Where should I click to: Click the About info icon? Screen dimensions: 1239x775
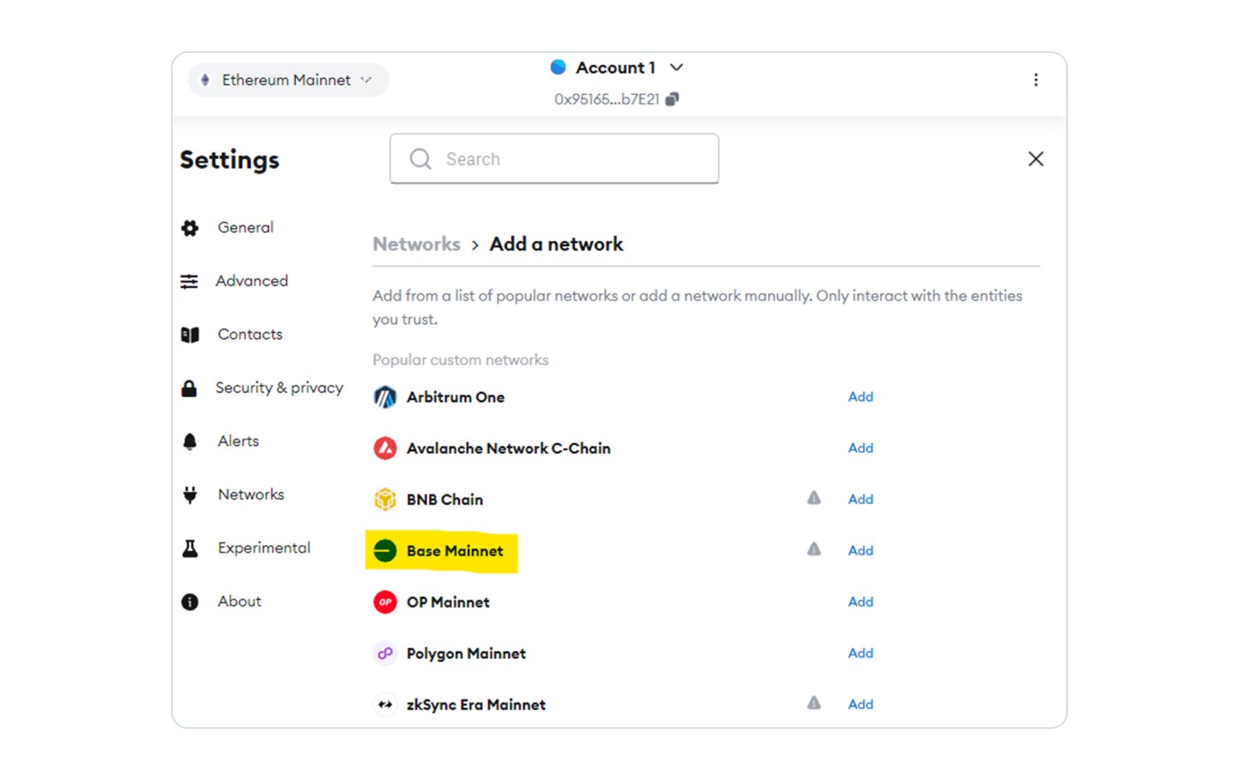click(x=190, y=602)
